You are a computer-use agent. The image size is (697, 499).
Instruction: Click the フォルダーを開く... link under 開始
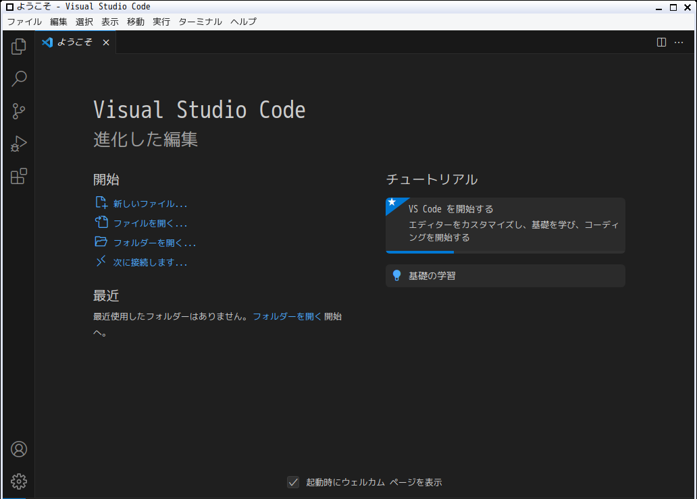coord(155,243)
